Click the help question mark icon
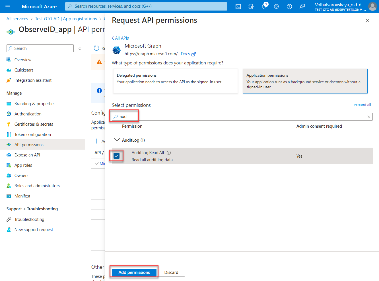 (289, 7)
